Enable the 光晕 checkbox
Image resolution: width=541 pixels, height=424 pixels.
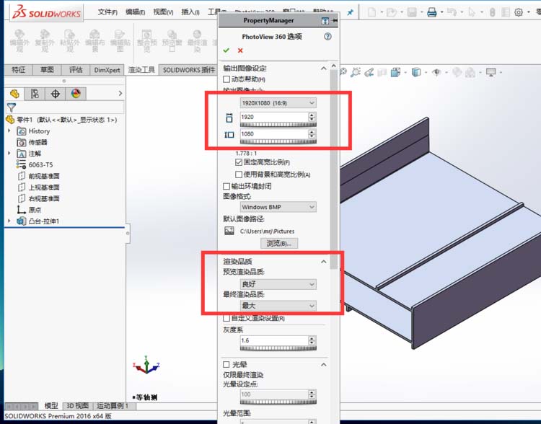click(x=226, y=364)
